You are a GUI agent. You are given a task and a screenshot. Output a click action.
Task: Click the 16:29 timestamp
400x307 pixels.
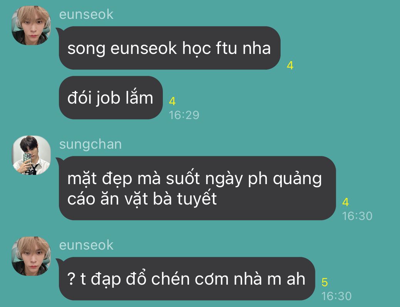[184, 115]
